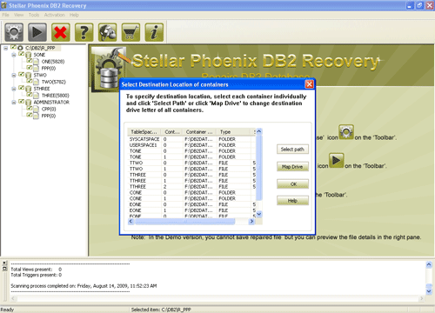The height and width of the screenshot is (313, 435).
Task: Toggle the SONE checkbox
Action: (21, 54)
